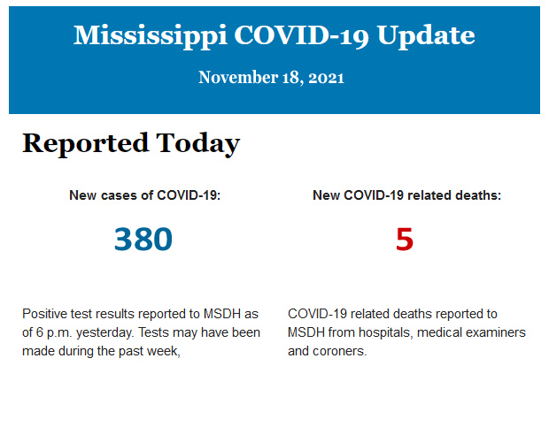549x427 pixels.
Task: Select the "New COVID-19 related deaths:" label
Action: click(406, 195)
